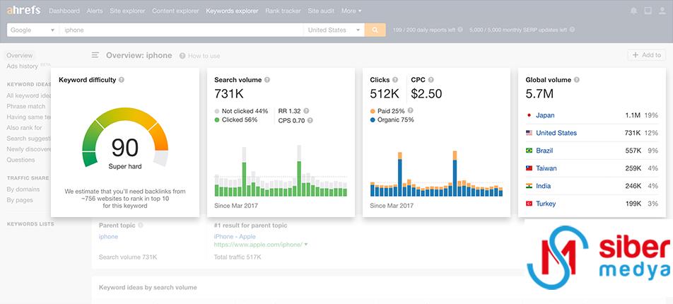This screenshot has height=304, width=673.
Task: Open By pages traffic share
Action: [19, 200]
